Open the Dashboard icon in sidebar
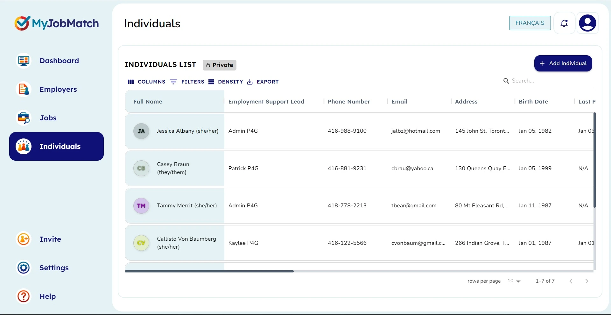 coord(24,61)
